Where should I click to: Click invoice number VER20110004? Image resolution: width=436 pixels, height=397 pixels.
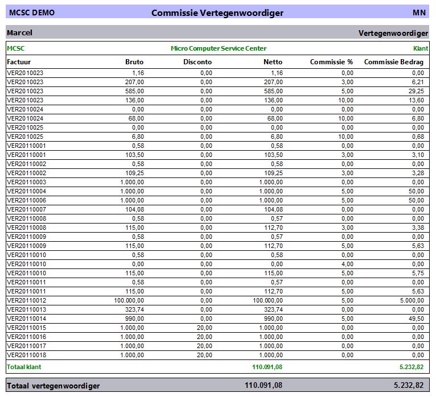(26, 191)
